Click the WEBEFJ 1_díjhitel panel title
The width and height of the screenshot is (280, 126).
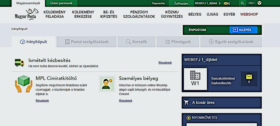pyautogui.click(x=201, y=60)
